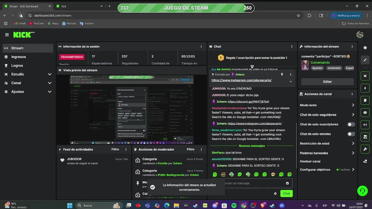The height and width of the screenshot is (209, 372).
Task: Open Filtro in Feed de actividades
Action: pyautogui.click(x=115, y=149)
